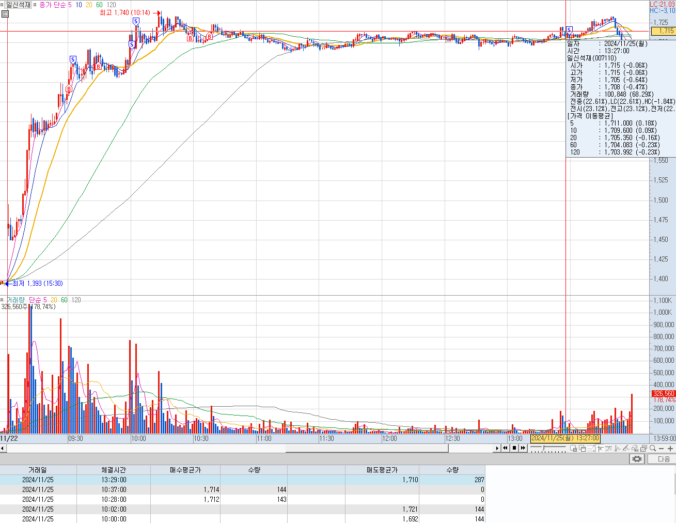
Task: Click the 거래량 단순 indicator label
Action: (x=24, y=300)
